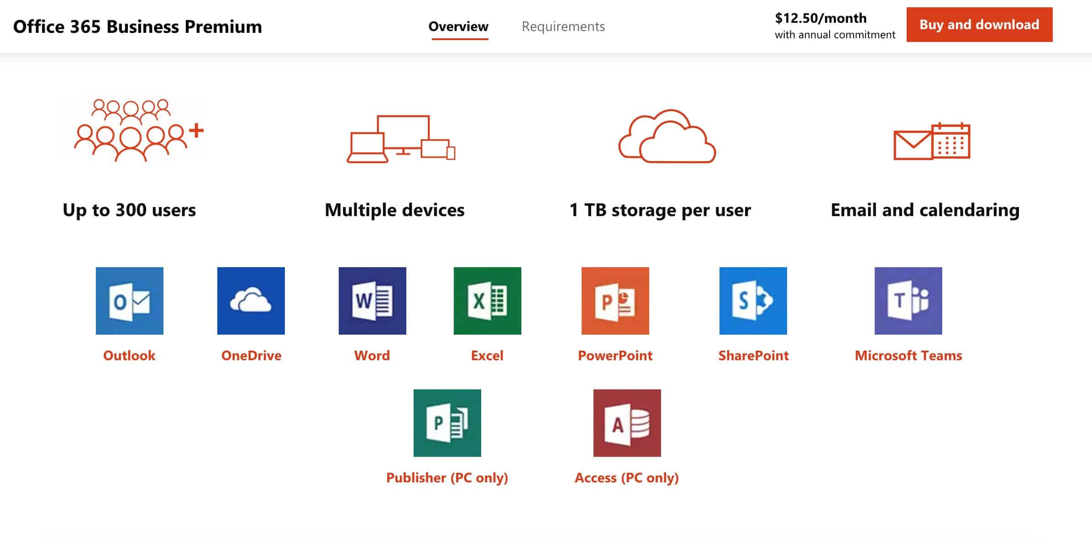Select the 'Up to 300 users' heading
The image size is (1092, 538).
[129, 210]
